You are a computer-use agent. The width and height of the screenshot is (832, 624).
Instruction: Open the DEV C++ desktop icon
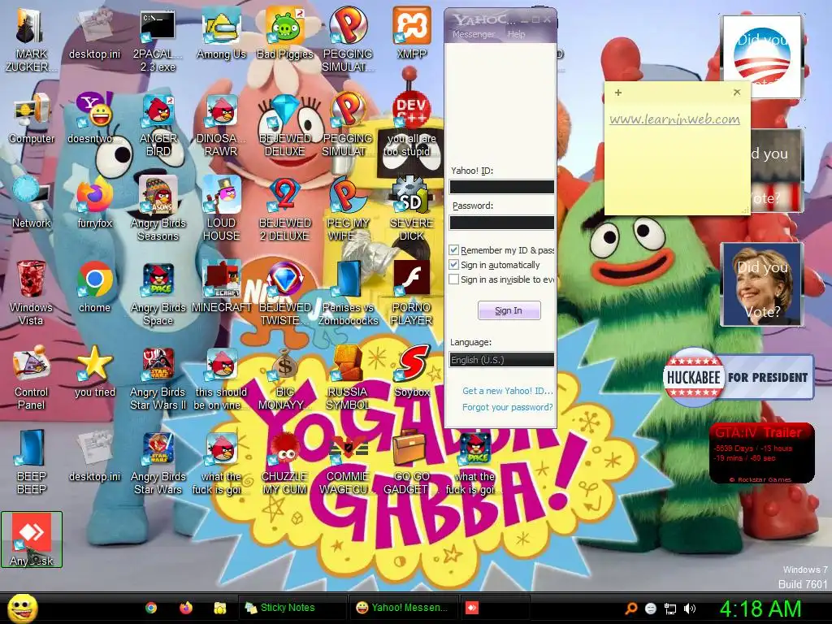[411, 110]
